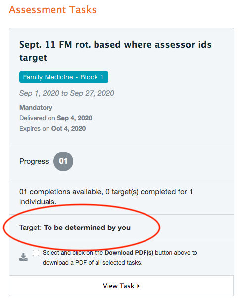Click the download PDF icon
The width and height of the screenshot is (243, 305).
[23, 257]
